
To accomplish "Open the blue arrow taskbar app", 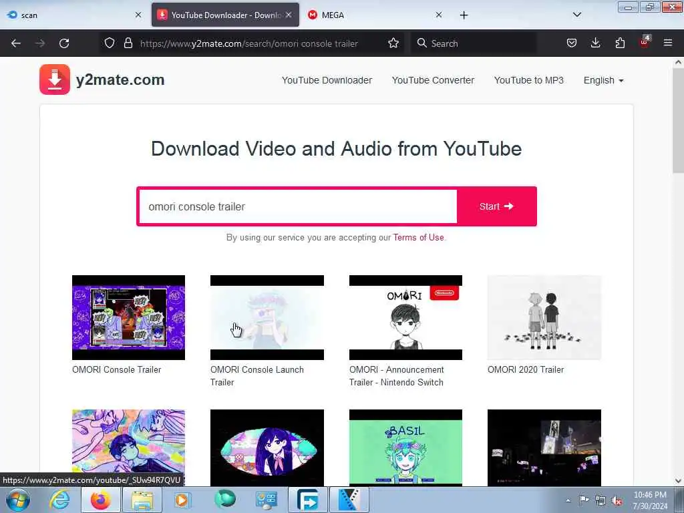I will pyautogui.click(x=308, y=500).
